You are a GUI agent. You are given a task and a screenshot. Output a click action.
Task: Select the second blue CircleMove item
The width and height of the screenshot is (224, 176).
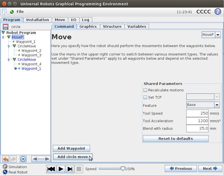(x=27, y=59)
